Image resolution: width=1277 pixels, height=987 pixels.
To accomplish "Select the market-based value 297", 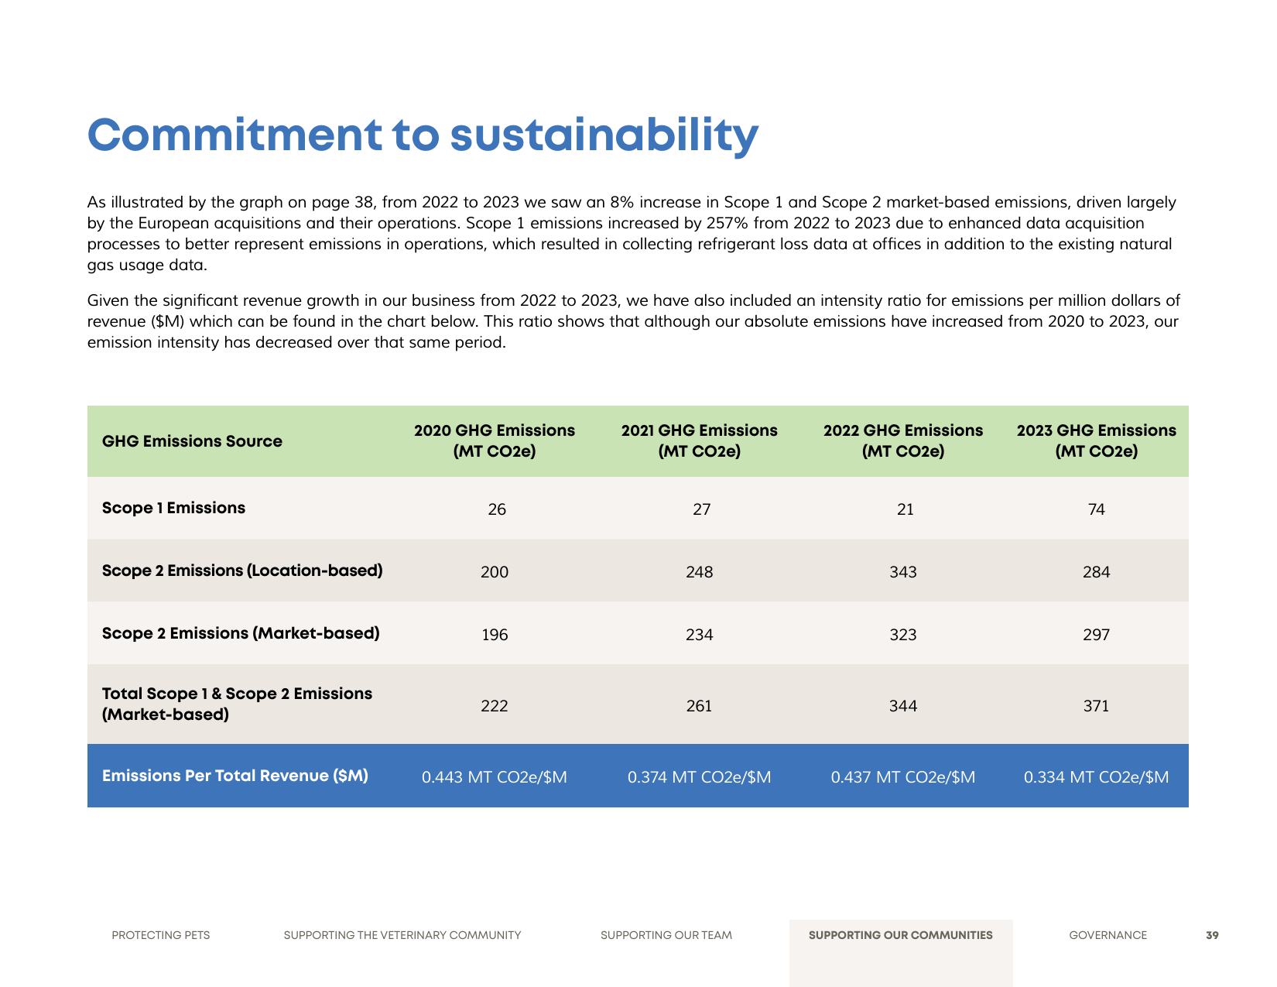I will pyautogui.click(x=1097, y=635).
